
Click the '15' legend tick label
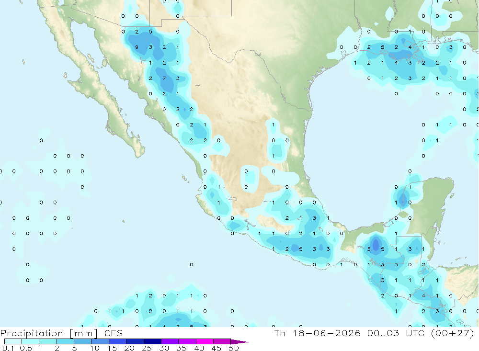point(112,348)
